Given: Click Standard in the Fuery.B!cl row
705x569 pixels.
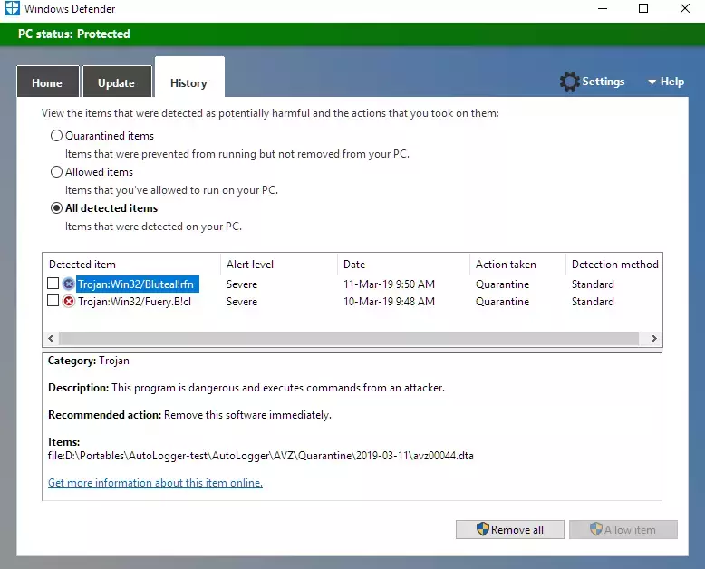Looking at the screenshot, I should (x=593, y=302).
